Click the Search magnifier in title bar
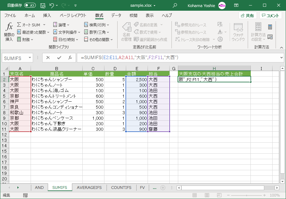The width and height of the screenshot is (286, 199). 175,6
